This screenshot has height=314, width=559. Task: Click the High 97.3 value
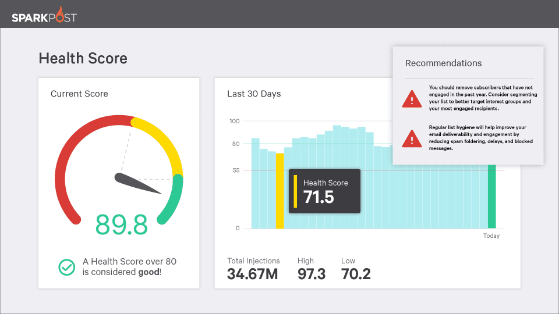[311, 274]
